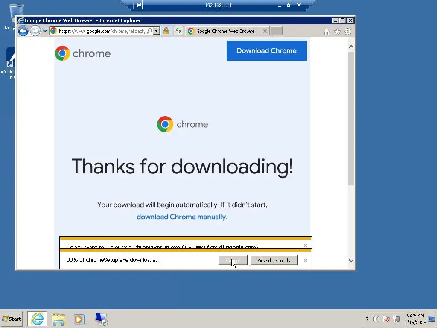The width and height of the screenshot is (437, 328).
Task: Click '33% of ChromeSetup.exe downloaded' text
Action: coord(113,260)
